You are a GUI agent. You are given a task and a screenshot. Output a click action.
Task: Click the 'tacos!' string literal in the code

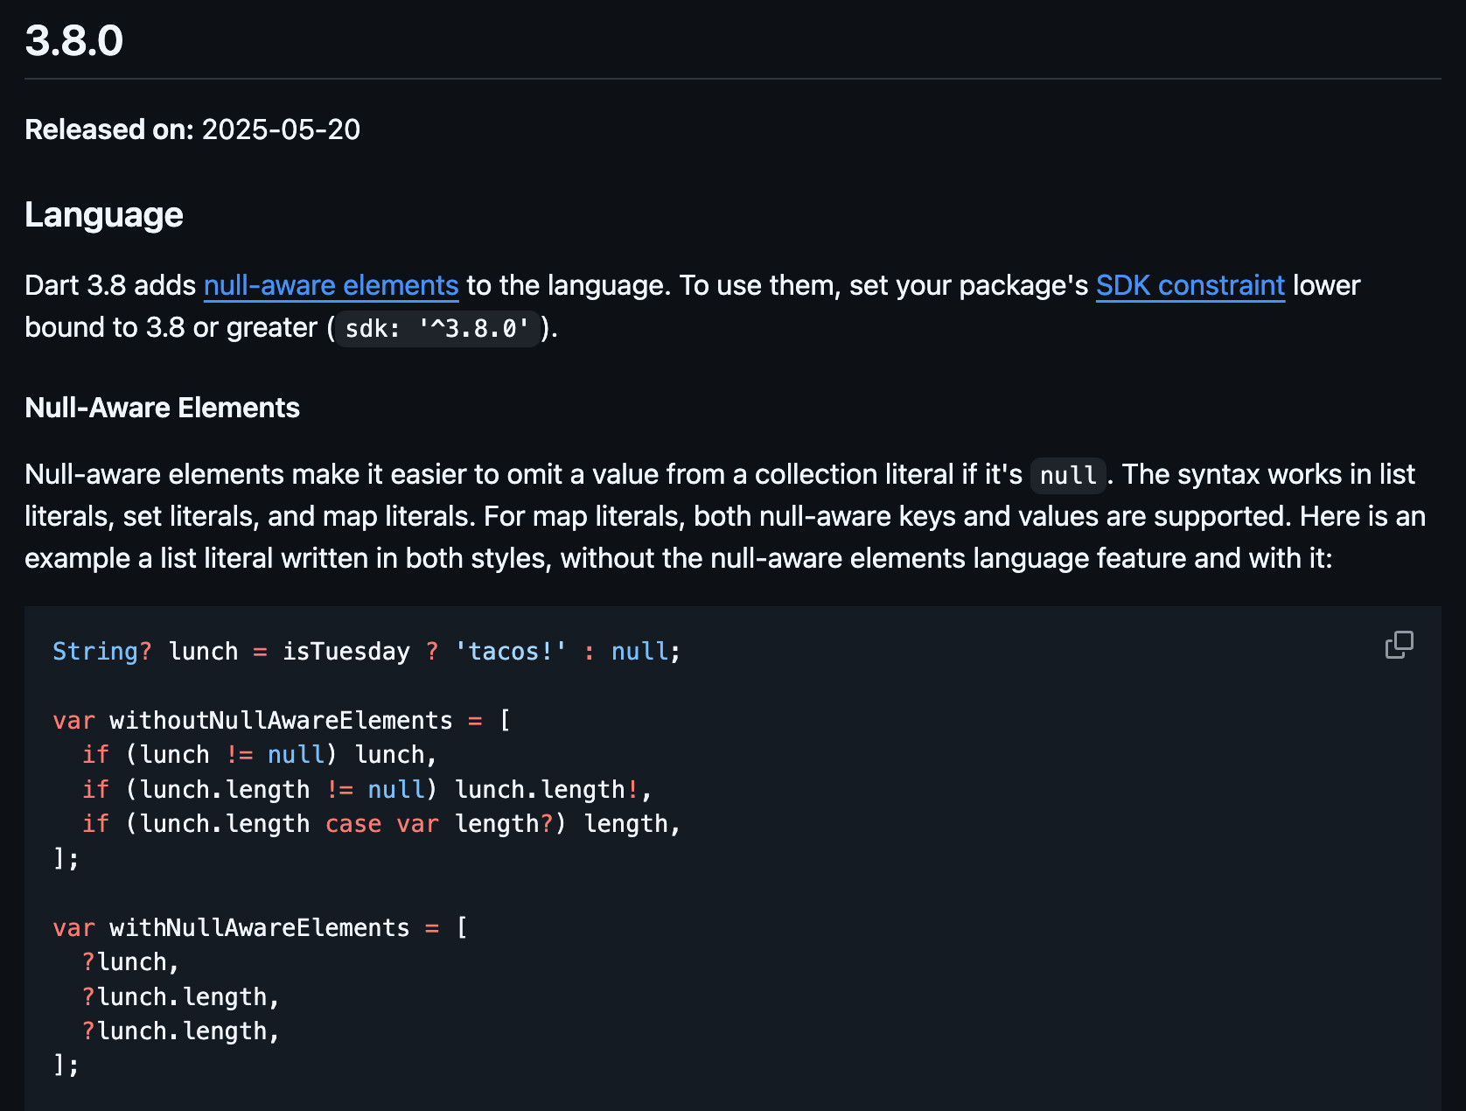(x=511, y=652)
